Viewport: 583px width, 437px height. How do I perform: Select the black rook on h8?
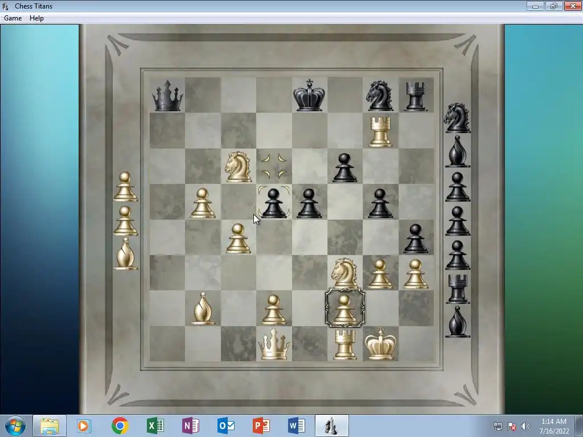click(x=416, y=97)
